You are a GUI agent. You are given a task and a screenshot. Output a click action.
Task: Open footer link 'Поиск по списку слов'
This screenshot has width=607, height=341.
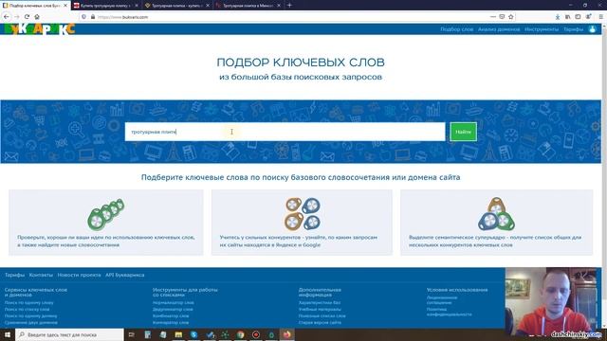[x=28, y=310]
